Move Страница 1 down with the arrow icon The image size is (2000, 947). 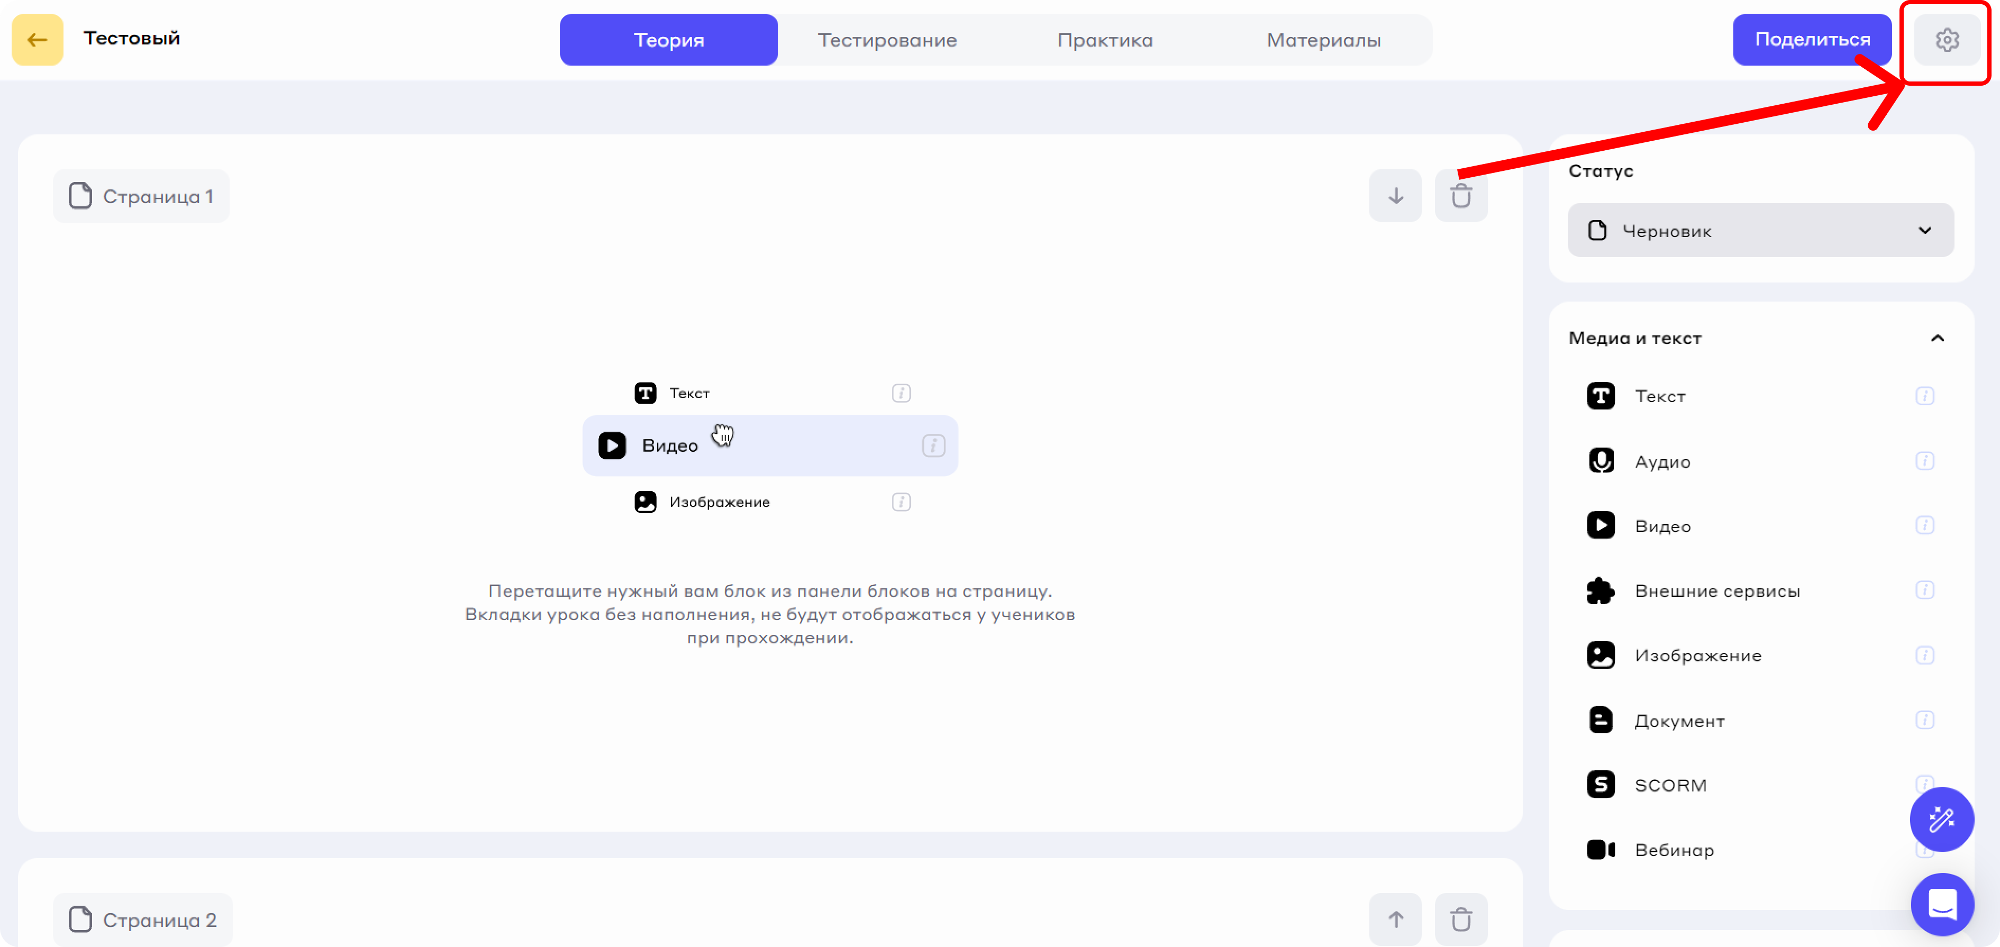1395,196
